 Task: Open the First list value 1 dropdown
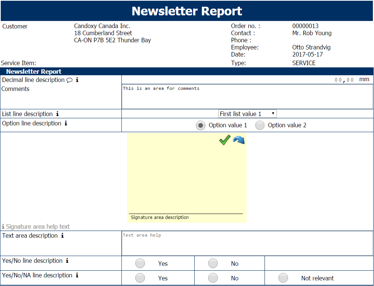point(247,114)
